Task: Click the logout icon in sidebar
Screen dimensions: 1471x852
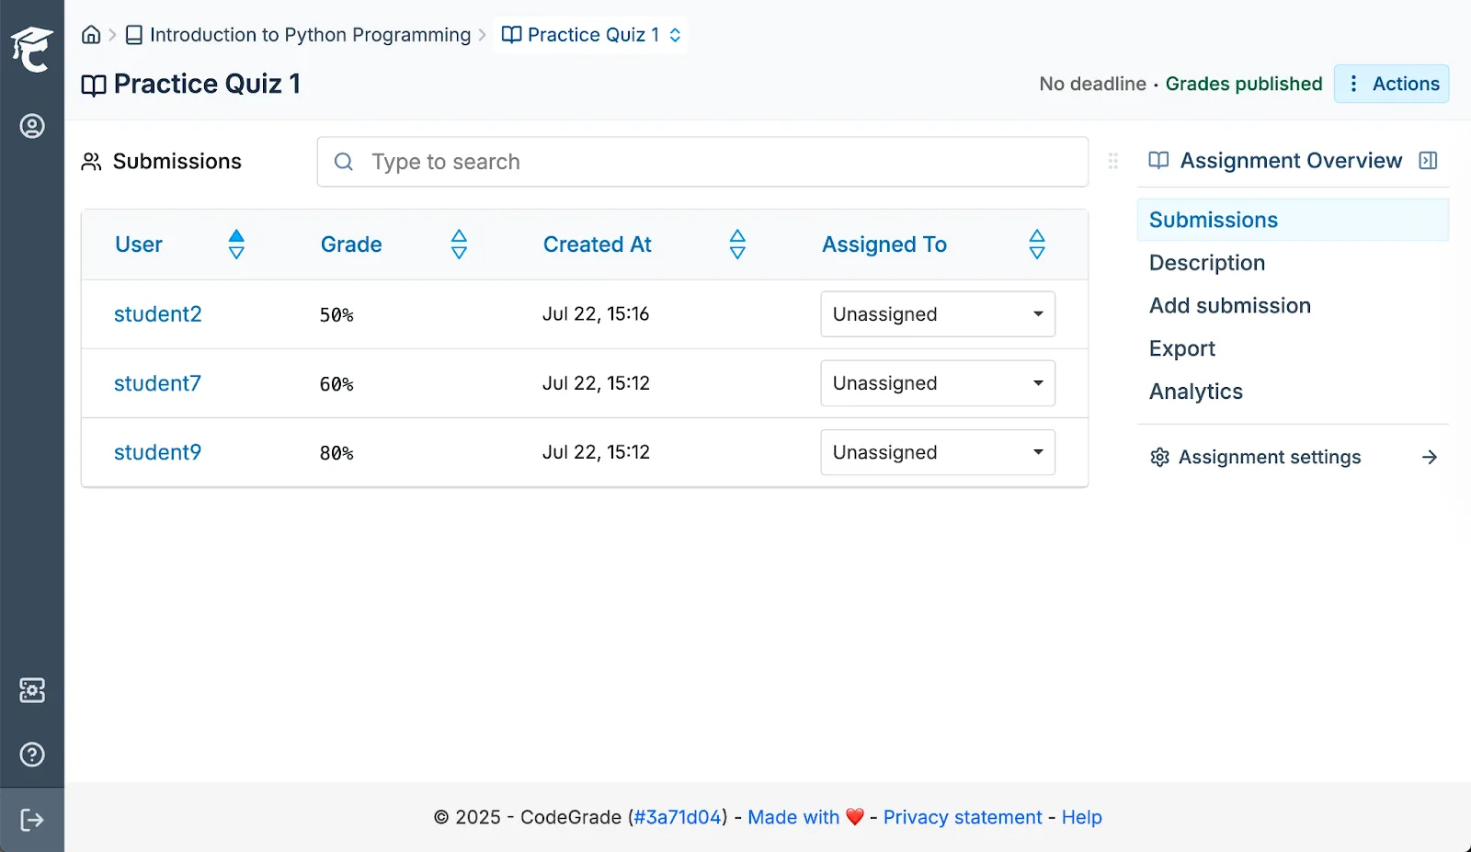Action: (32, 820)
